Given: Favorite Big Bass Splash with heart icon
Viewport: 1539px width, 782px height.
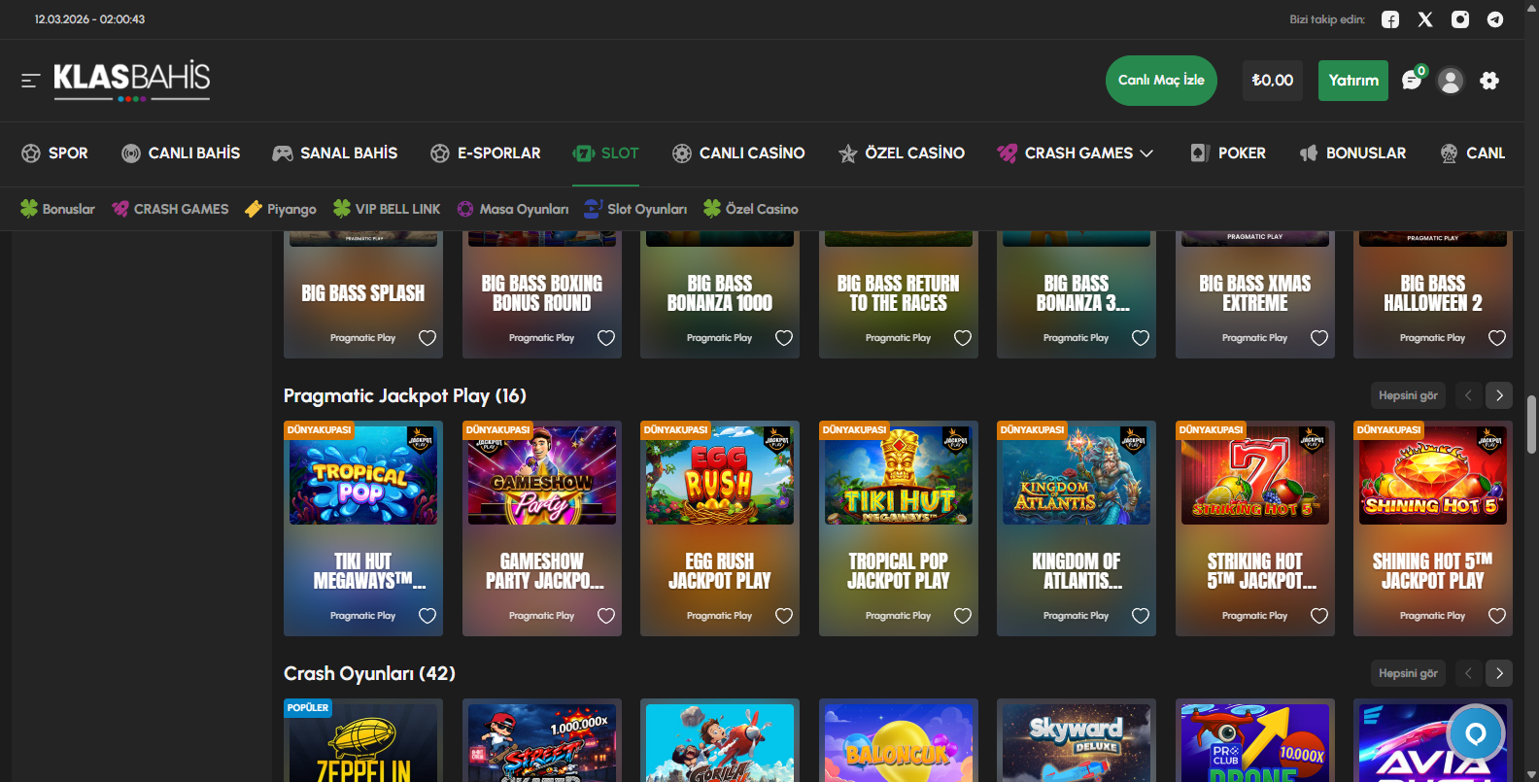Looking at the screenshot, I should click(x=427, y=338).
